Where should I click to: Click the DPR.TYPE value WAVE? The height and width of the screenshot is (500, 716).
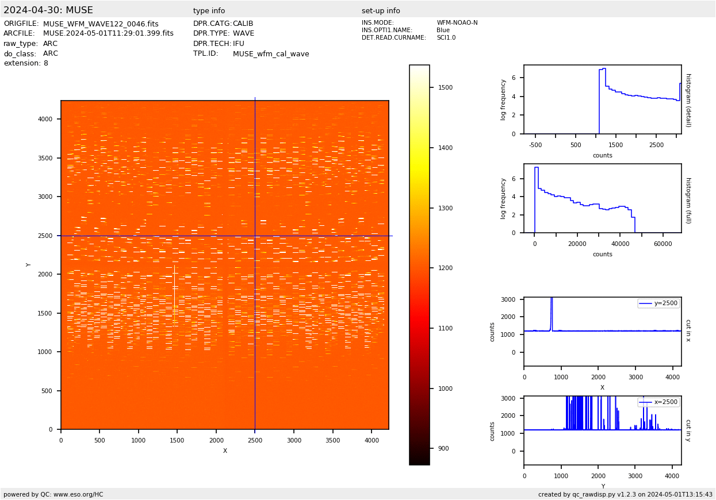pyautogui.click(x=243, y=34)
